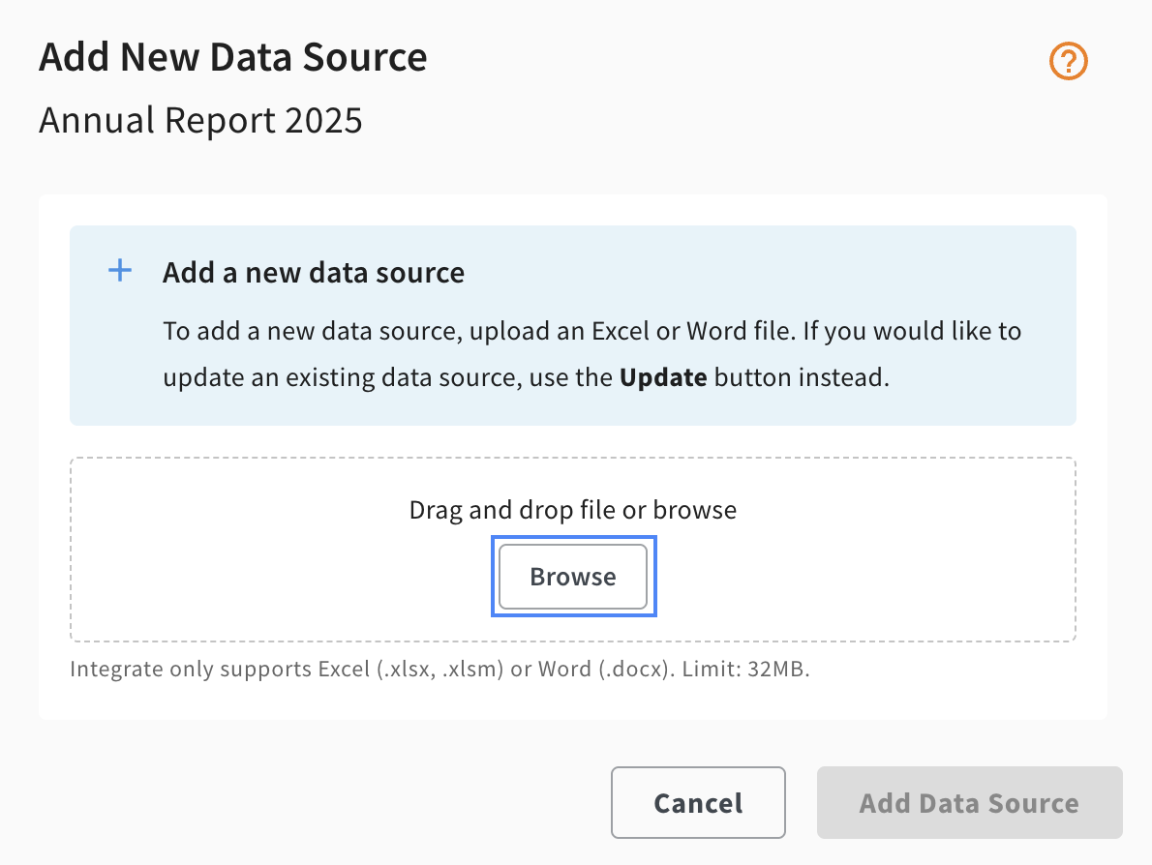Screen dimensions: 1152x865
Task: Click the 'Drag and drop file or browse' text
Action: point(573,510)
